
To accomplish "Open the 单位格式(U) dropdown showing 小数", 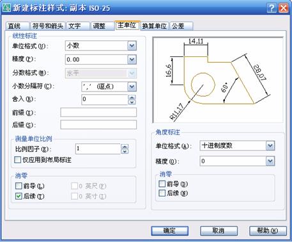I will click(132, 45).
